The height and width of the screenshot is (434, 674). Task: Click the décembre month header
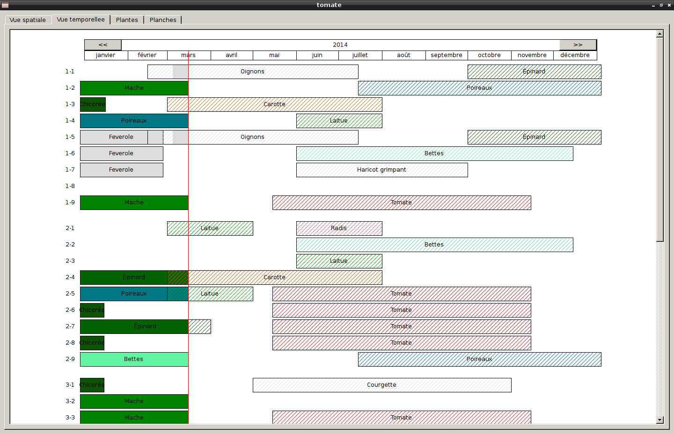(x=575, y=55)
